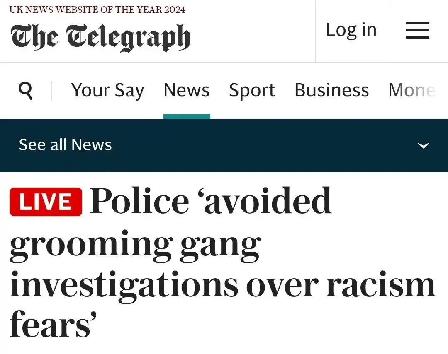Viewport: 448px width, 354px height.
Task: Open the Your Say section
Action: [107, 90]
